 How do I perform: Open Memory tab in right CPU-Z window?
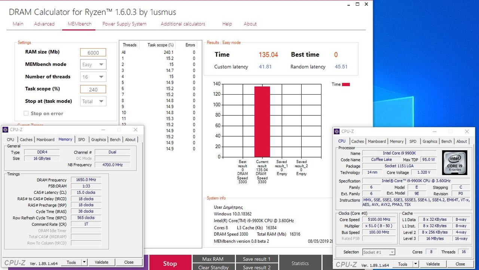[x=397, y=141]
